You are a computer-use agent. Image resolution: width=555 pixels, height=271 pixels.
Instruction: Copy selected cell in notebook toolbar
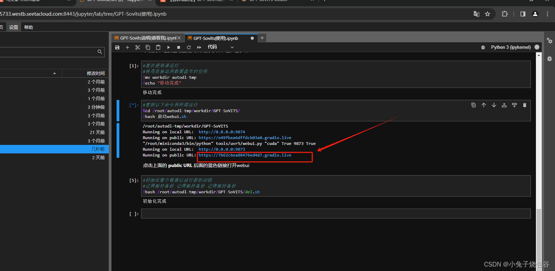pos(148,47)
